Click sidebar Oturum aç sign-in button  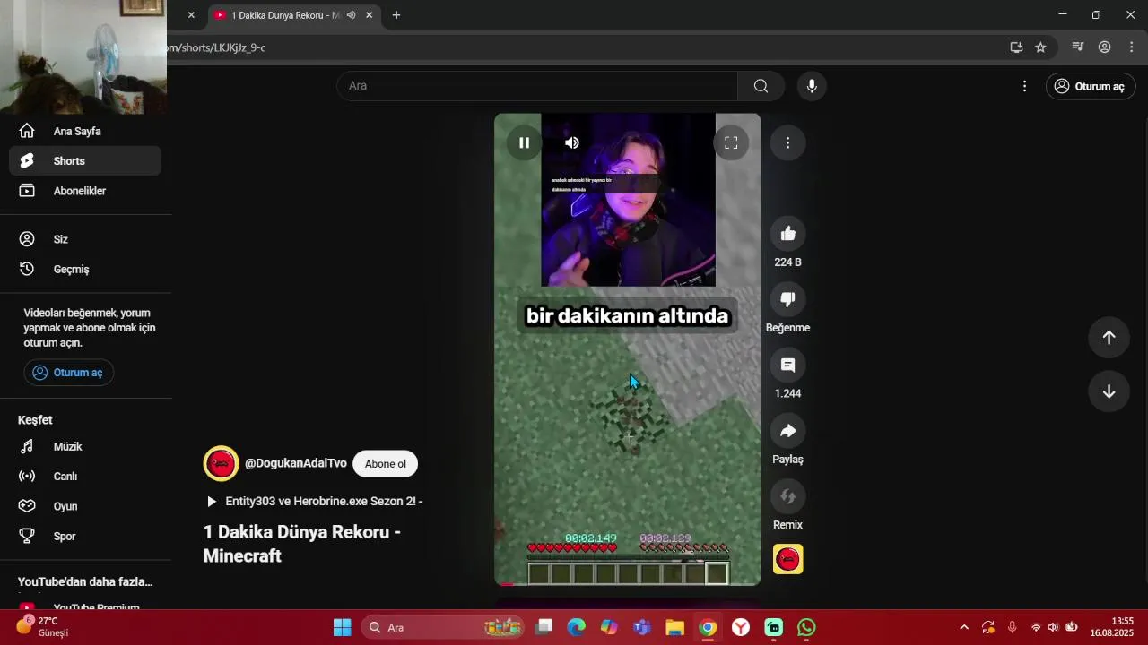pos(69,373)
